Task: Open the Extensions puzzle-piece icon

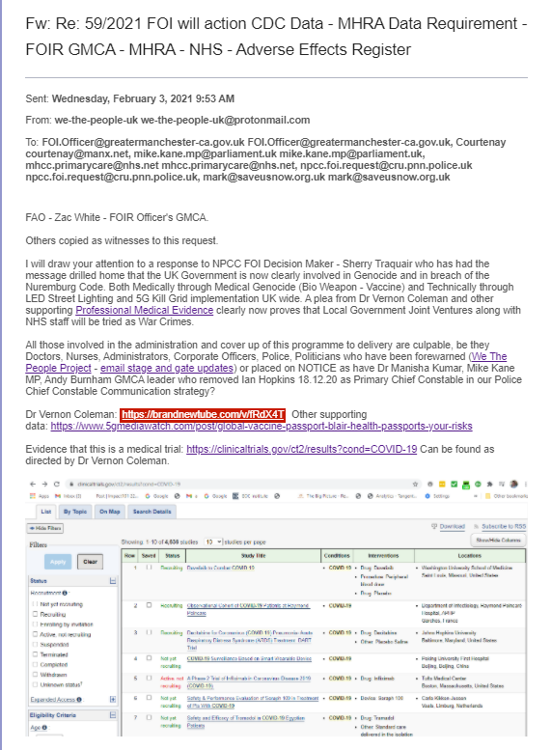Action: click(x=489, y=484)
